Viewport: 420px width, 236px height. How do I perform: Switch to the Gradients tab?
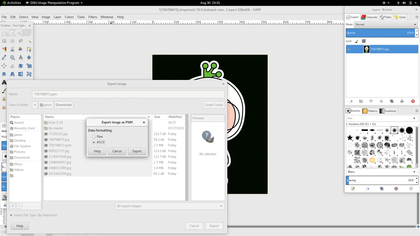click(x=388, y=111)
